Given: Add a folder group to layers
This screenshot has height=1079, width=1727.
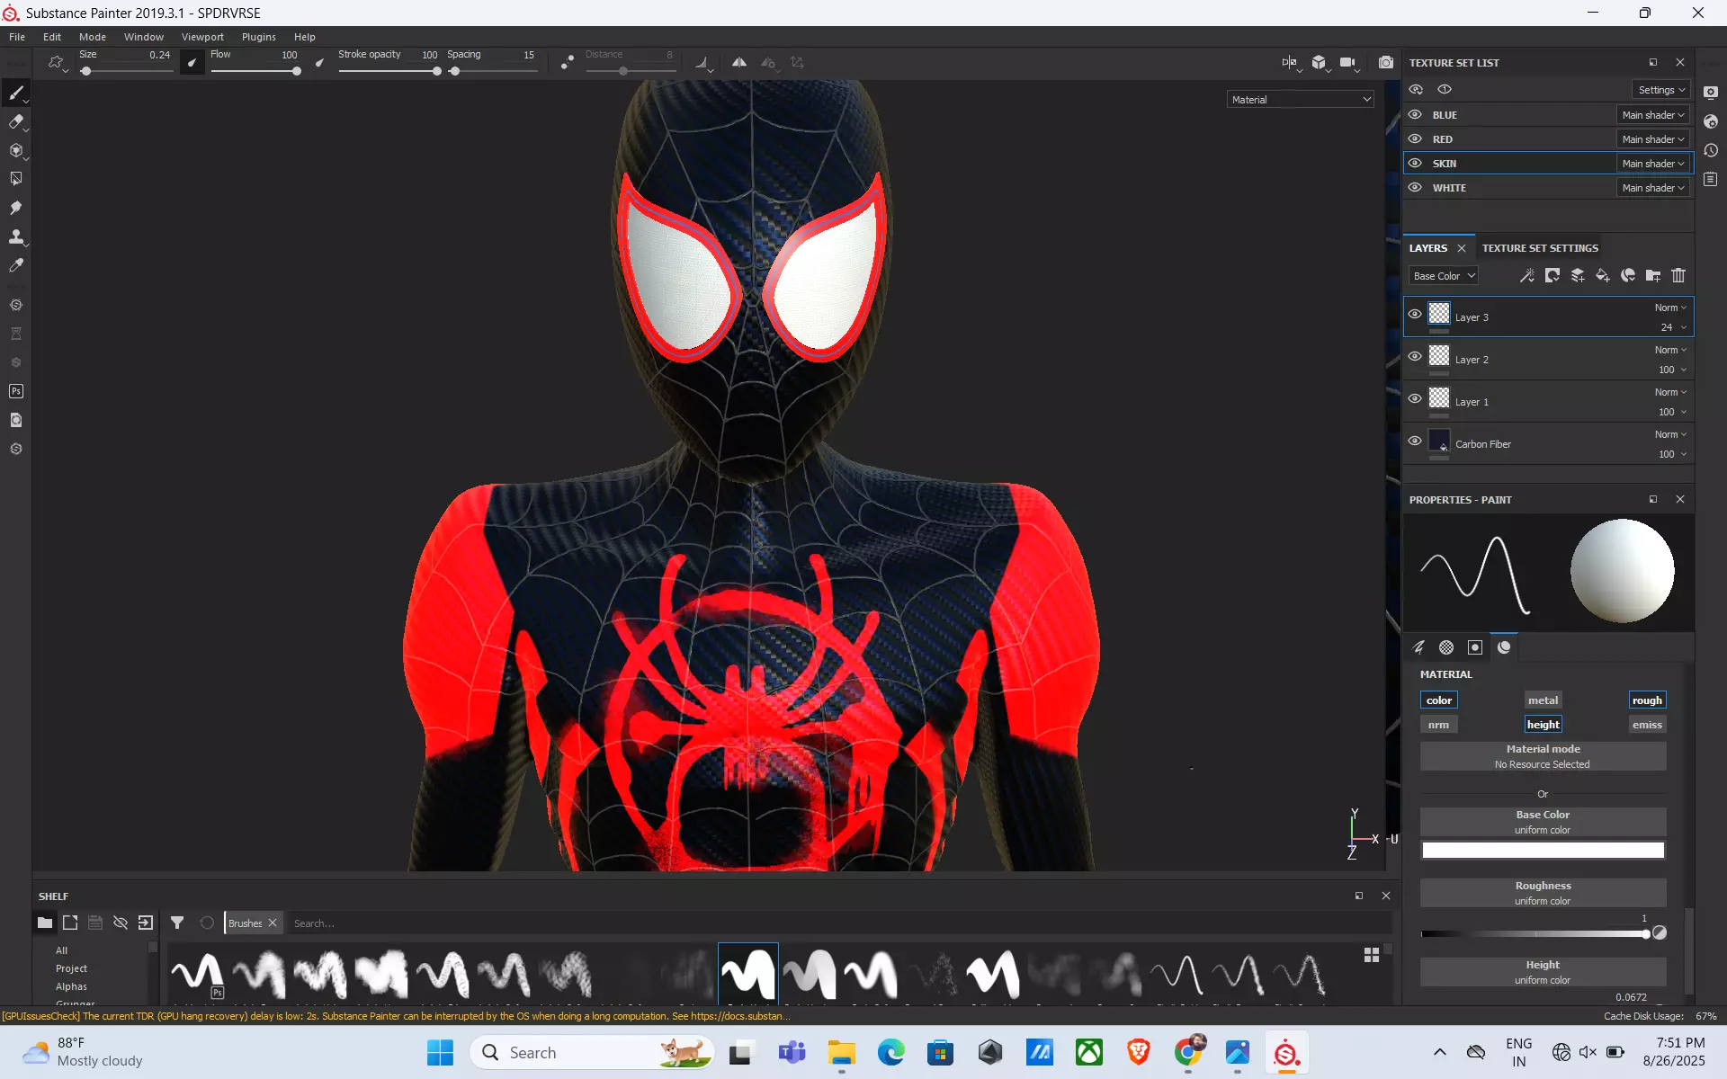Looking at the screenshot, I should click(1653, 276).
